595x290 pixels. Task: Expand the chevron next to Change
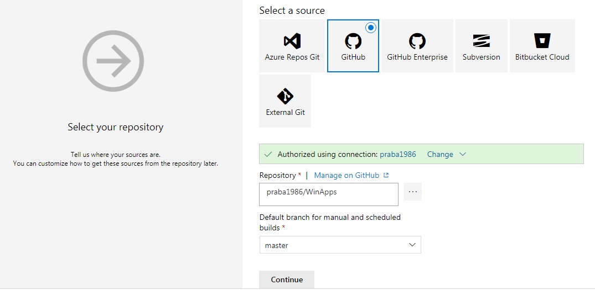tap(462, 154)
